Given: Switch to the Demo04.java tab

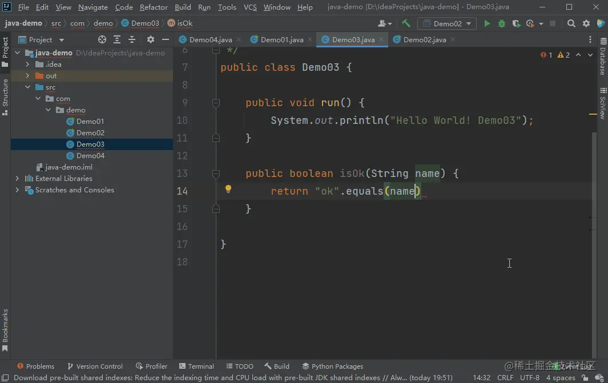Looking at the screenshot, I should point(210,39).
